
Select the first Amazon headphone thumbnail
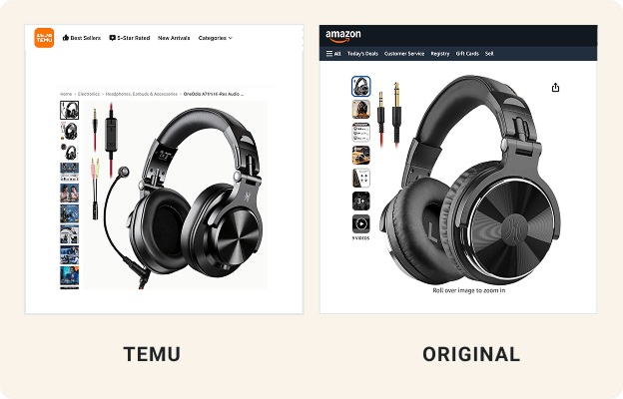tap(360, 86)
